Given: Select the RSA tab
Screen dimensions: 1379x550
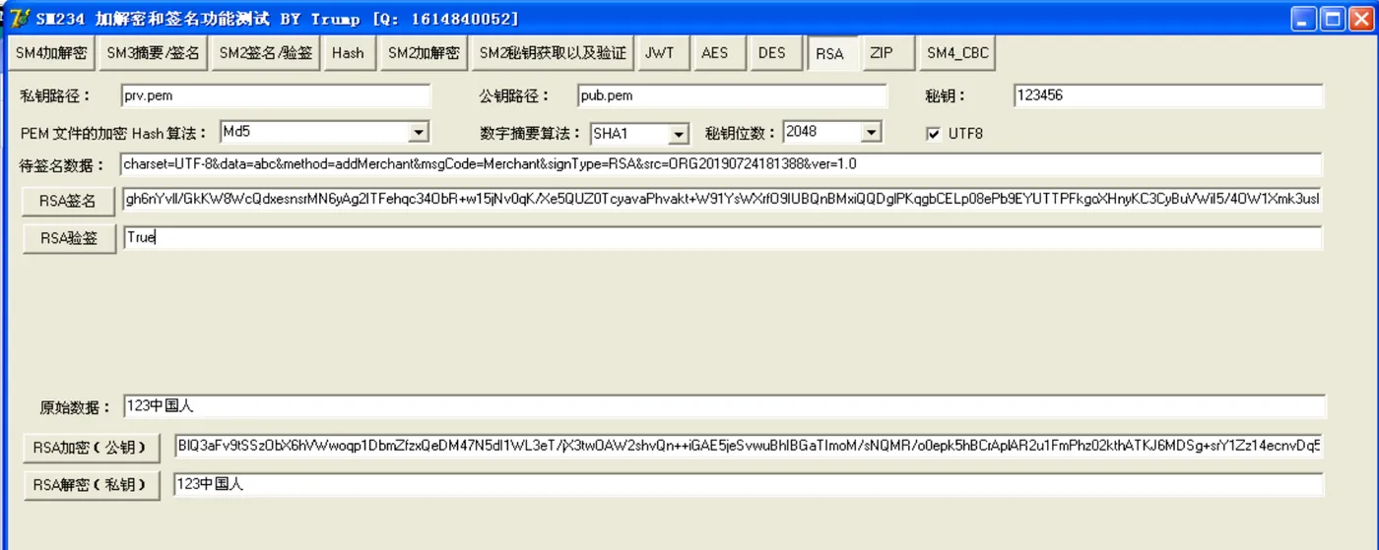Looking at the screenshot, I should (x=830, y=53).
